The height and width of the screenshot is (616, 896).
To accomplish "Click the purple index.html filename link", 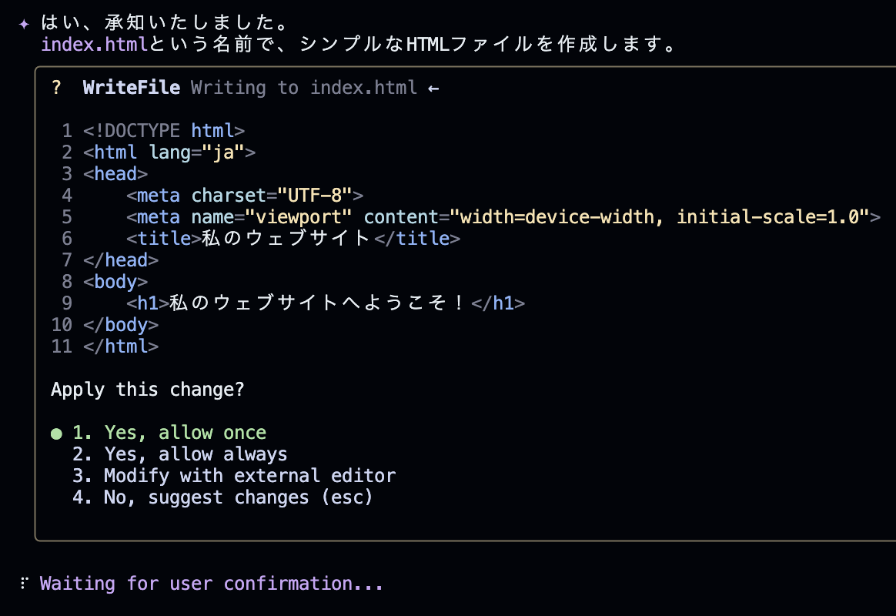I will pyautogui.click(x=94, y=45).
